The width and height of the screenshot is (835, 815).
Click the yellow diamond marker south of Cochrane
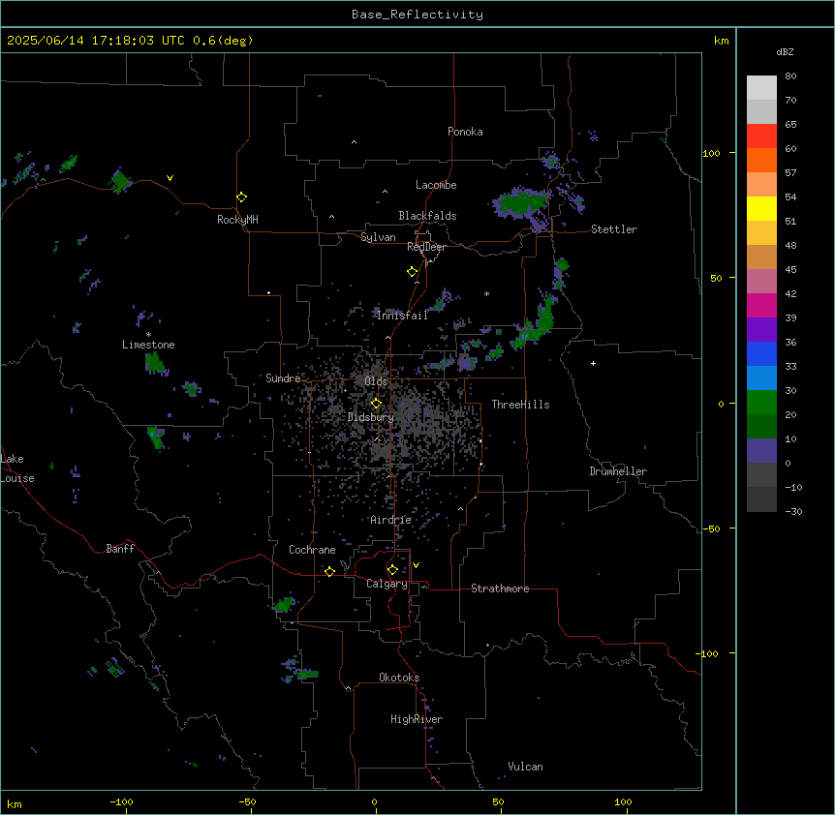[329, 571]
